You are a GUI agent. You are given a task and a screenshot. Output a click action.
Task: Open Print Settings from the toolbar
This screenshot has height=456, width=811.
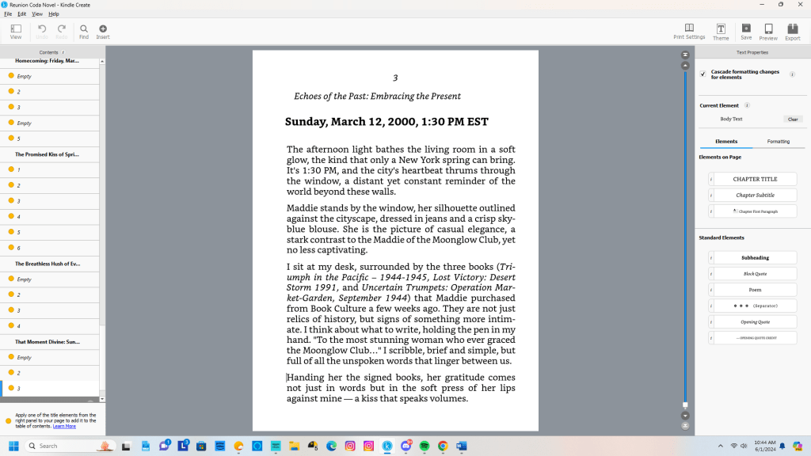tap(689, 32)
